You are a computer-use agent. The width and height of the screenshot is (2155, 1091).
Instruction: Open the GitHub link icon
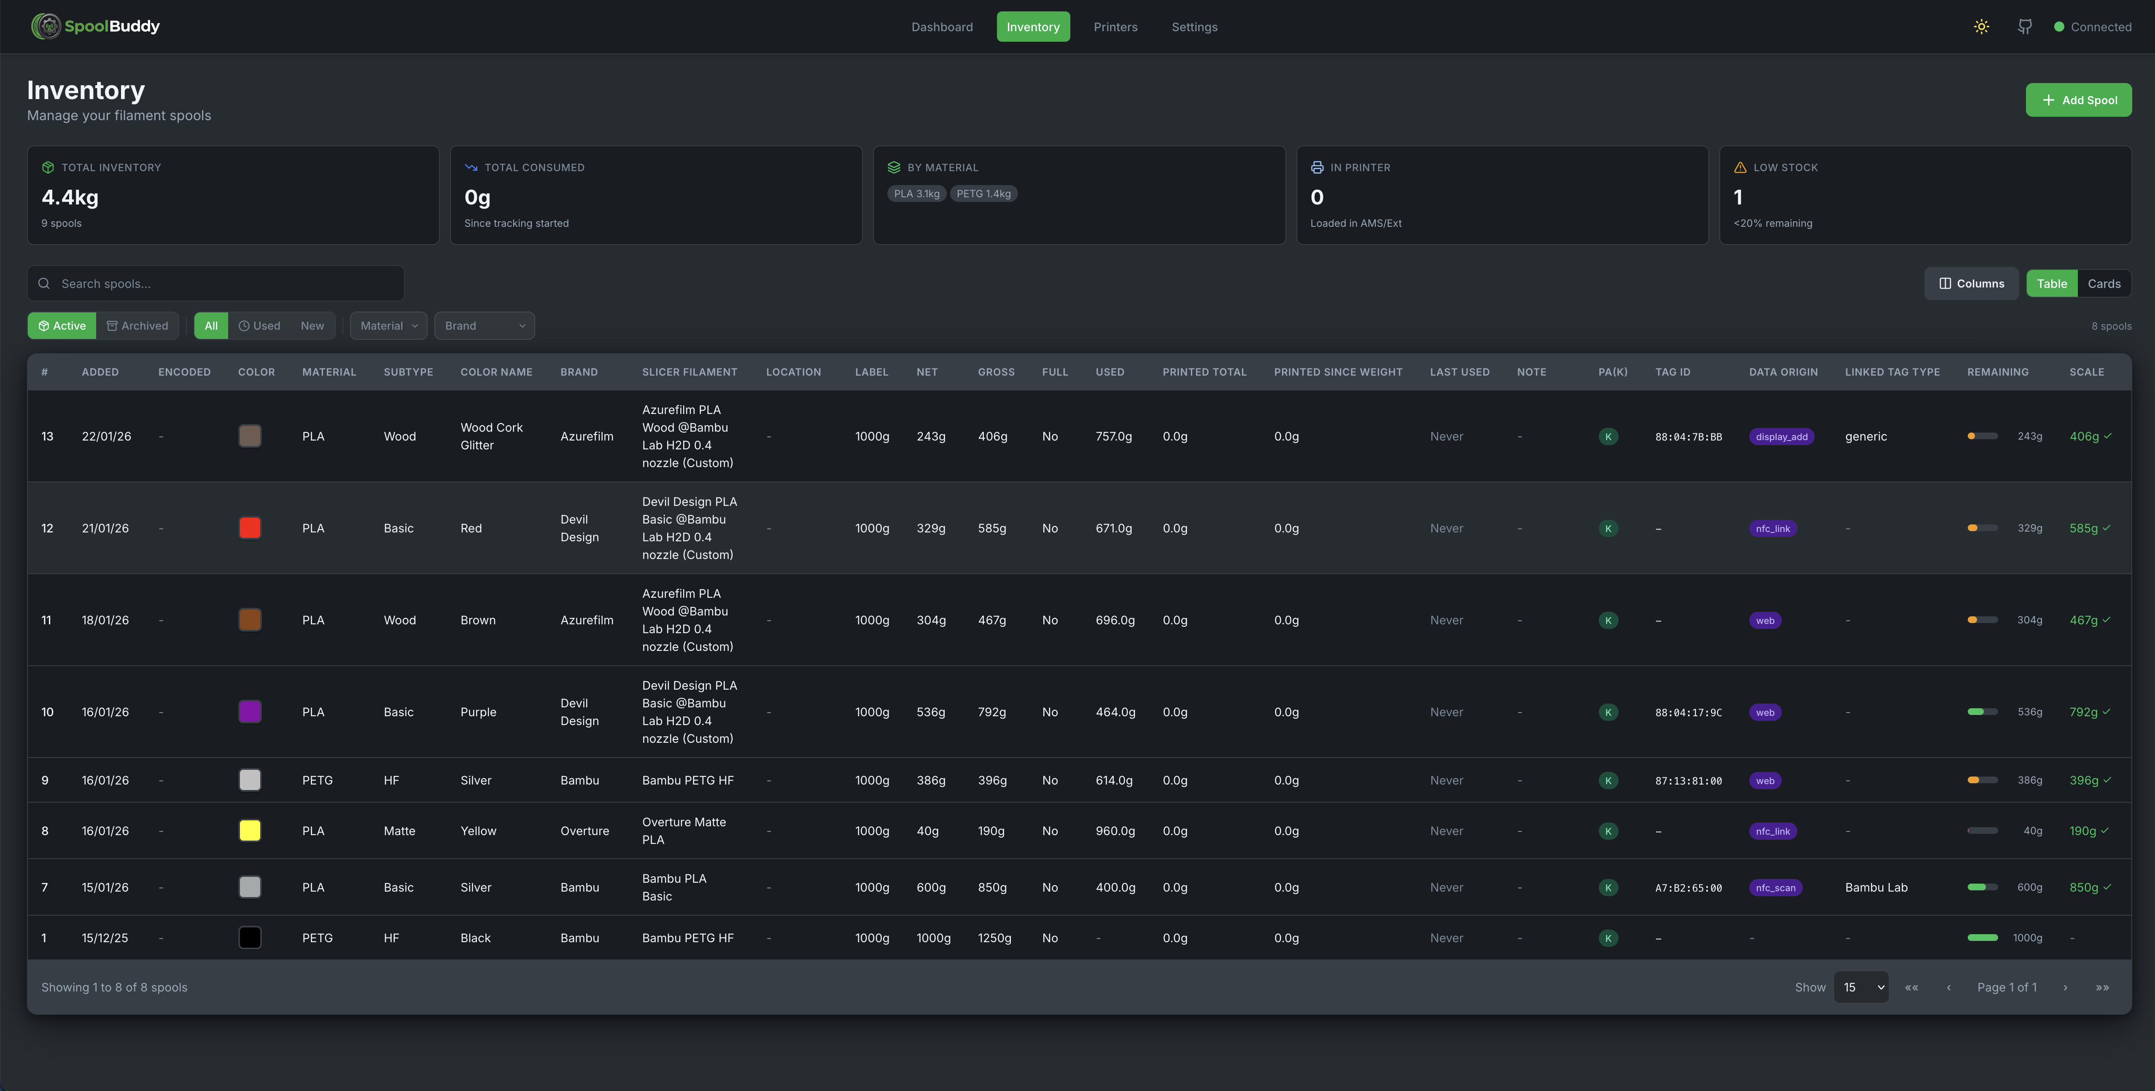(x=2025, y=27)
